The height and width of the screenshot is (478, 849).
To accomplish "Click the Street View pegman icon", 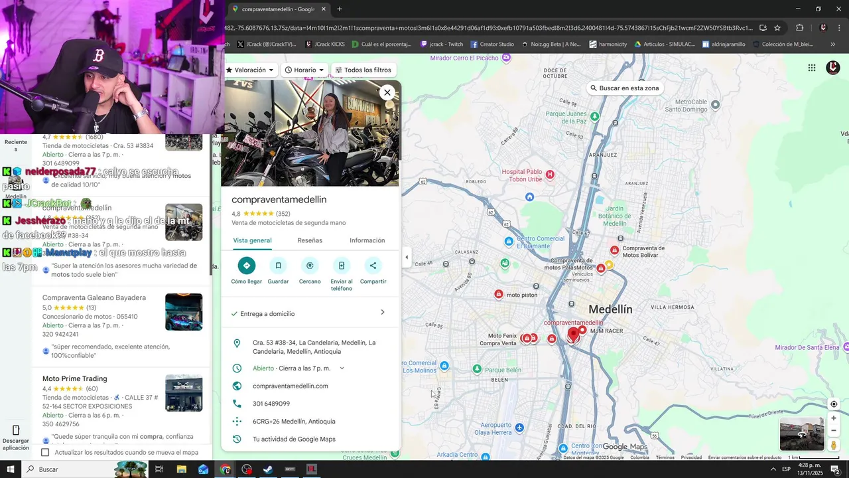I will pyautogui.click(x=834, y=445).
